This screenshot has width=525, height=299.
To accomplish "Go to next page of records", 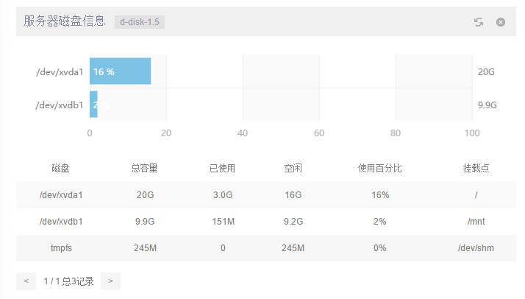I will point(110,281).
